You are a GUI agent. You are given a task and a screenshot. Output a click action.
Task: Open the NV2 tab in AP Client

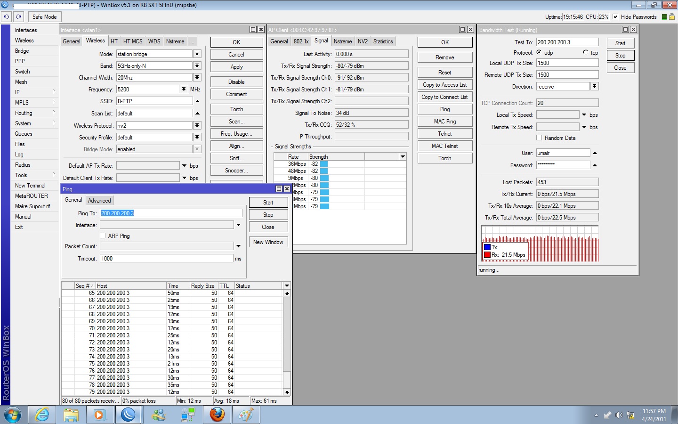pyautogui.click(x=363, y=41)
